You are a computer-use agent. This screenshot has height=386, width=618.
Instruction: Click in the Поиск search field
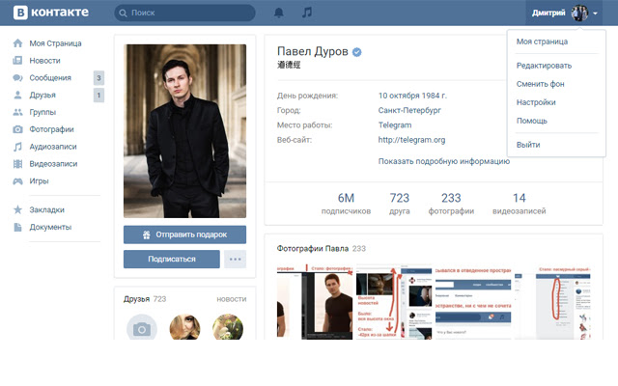(x=188, y=14)
